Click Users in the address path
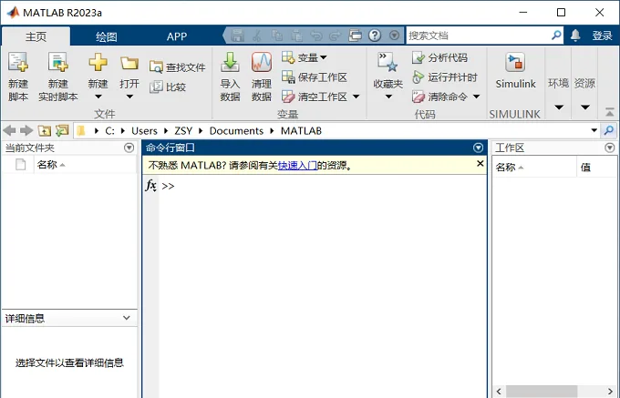The height and width of the screenshot is (398, 620). [x=144, y=130]
